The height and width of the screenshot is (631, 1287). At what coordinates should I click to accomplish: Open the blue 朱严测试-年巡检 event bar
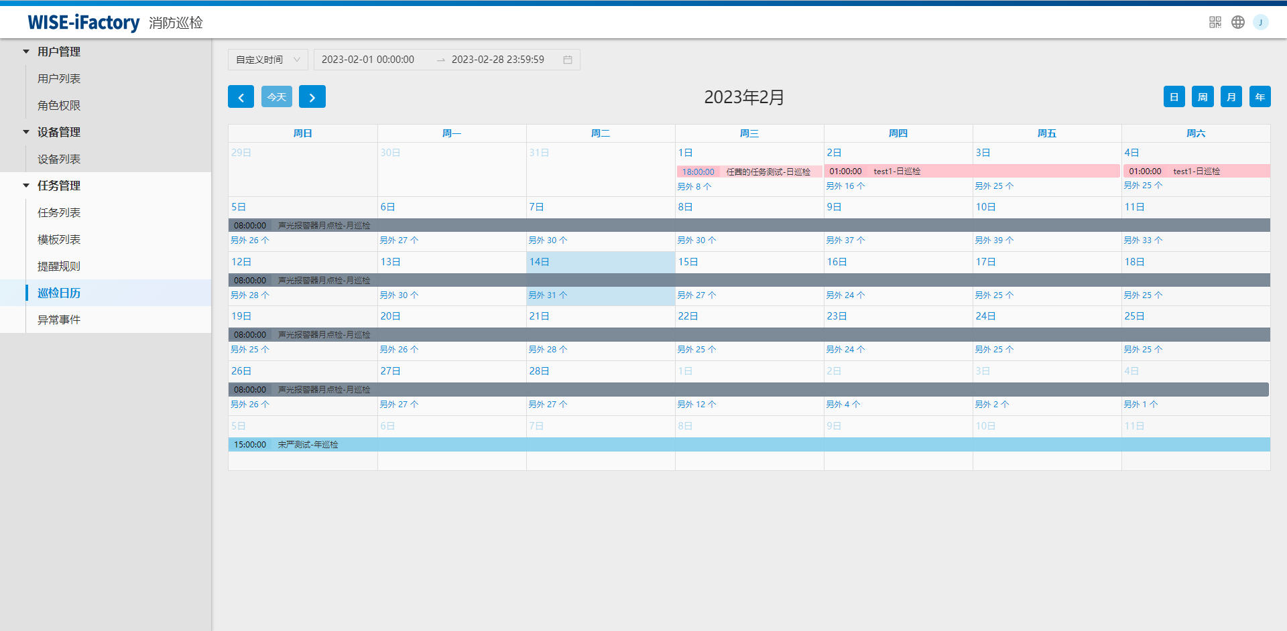pyautogui.click(x=308, y=445)
